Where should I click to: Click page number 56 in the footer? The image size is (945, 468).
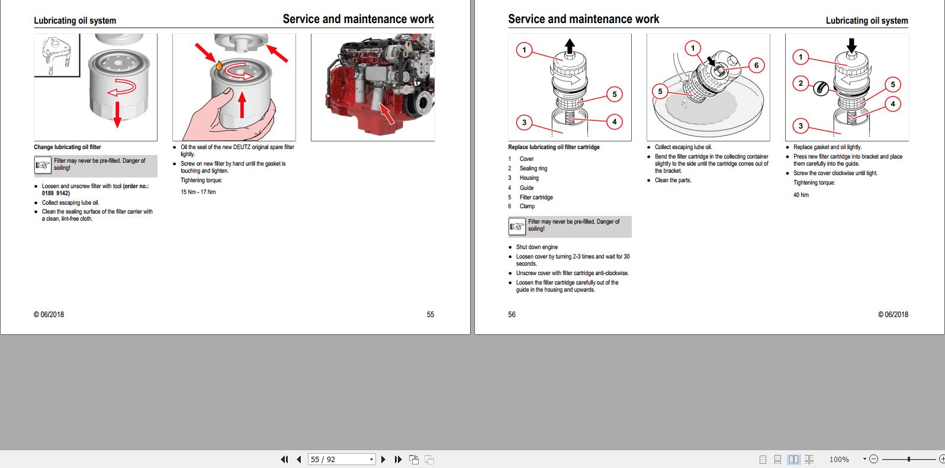tap(512, 315)
